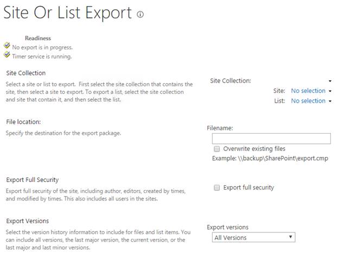This screenshot has height=259, width=338.
Task: Click the "Site Collection" section heading on the left
Action: click(25, 73)
